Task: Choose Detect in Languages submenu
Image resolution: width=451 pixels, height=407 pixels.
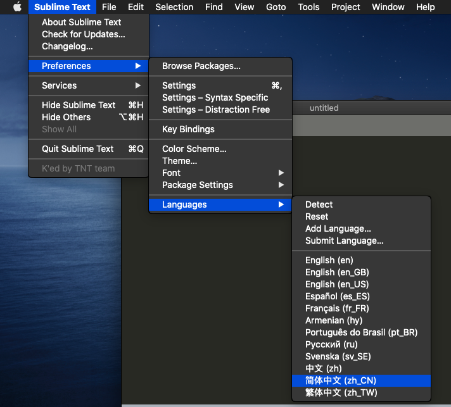Action: [x=361, y=204]
